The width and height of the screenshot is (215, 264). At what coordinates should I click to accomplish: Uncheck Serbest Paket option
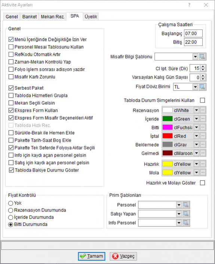tap(11, 88)
